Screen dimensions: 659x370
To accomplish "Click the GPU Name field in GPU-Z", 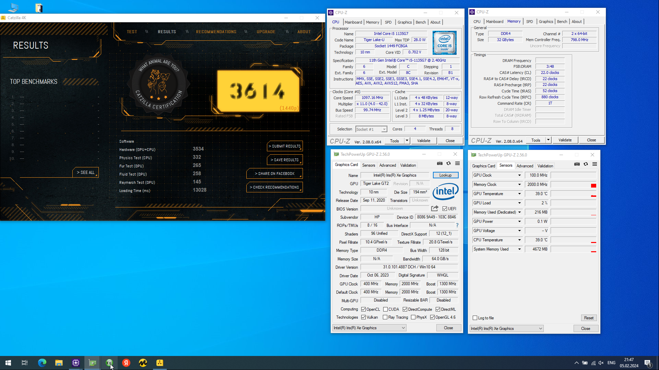I will [x=395, y=175].
